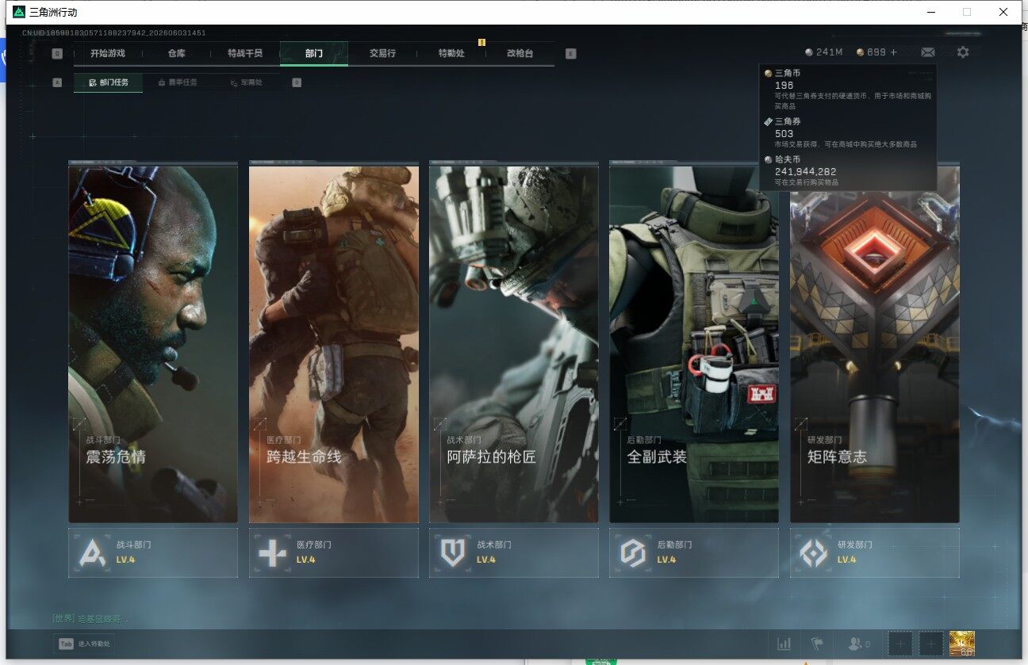
Task: Open the [世界] chat message line
Action: click(x=90, y=618)
